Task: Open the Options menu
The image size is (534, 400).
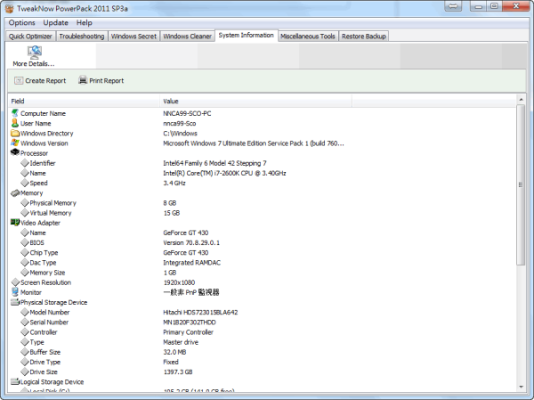Action: tap(21, 23)
